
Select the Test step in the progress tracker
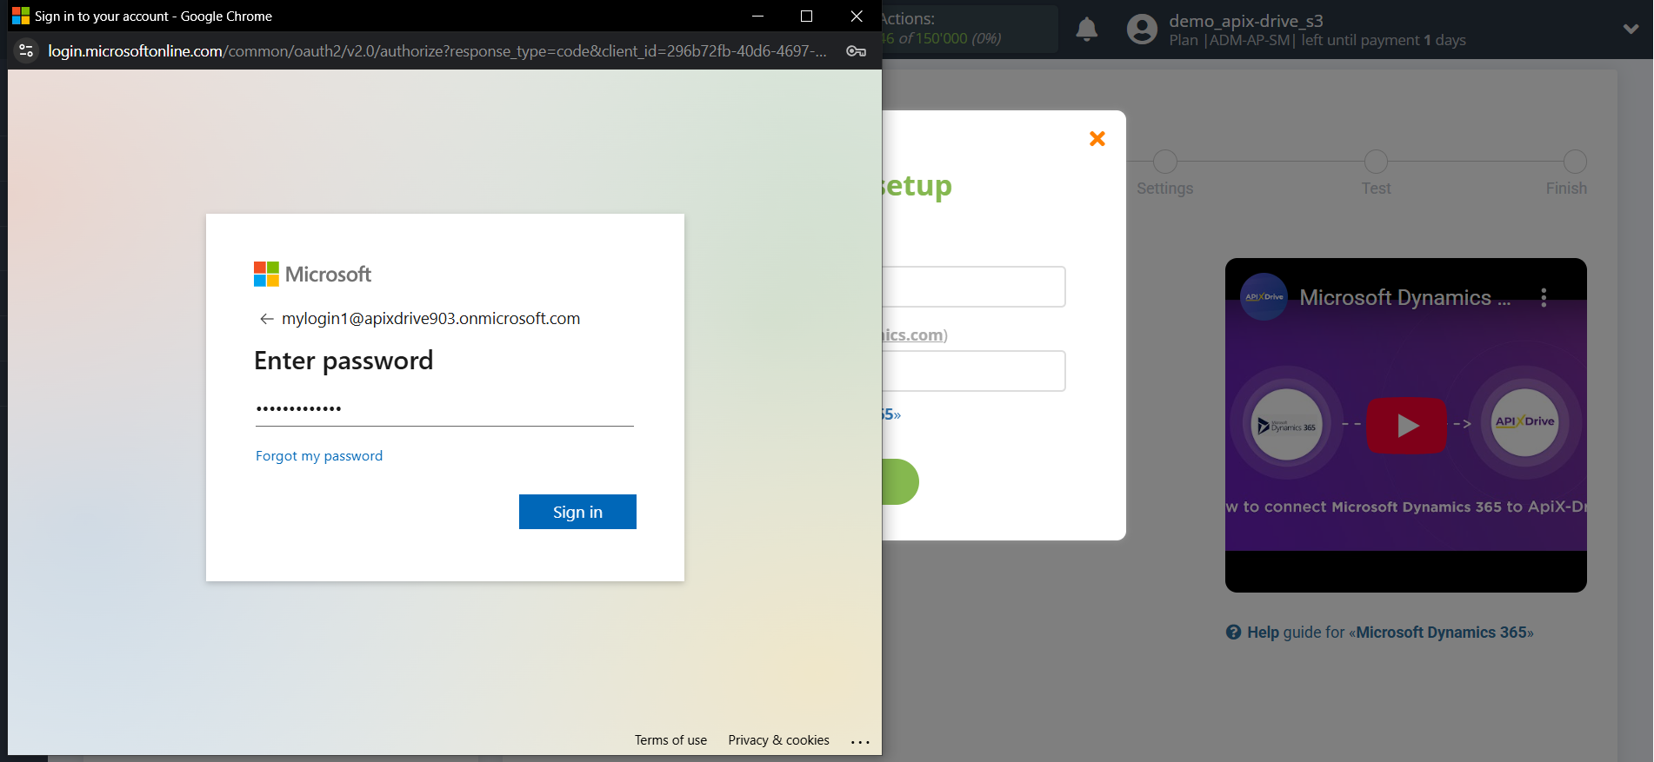point(1376,173)
